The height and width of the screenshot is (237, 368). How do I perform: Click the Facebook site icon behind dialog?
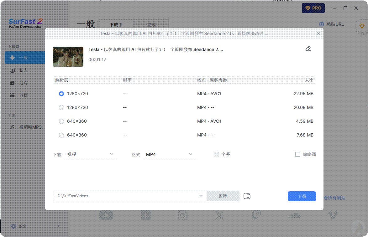146,215
